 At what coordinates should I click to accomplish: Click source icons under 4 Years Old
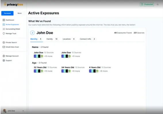(x=94, y=71)
